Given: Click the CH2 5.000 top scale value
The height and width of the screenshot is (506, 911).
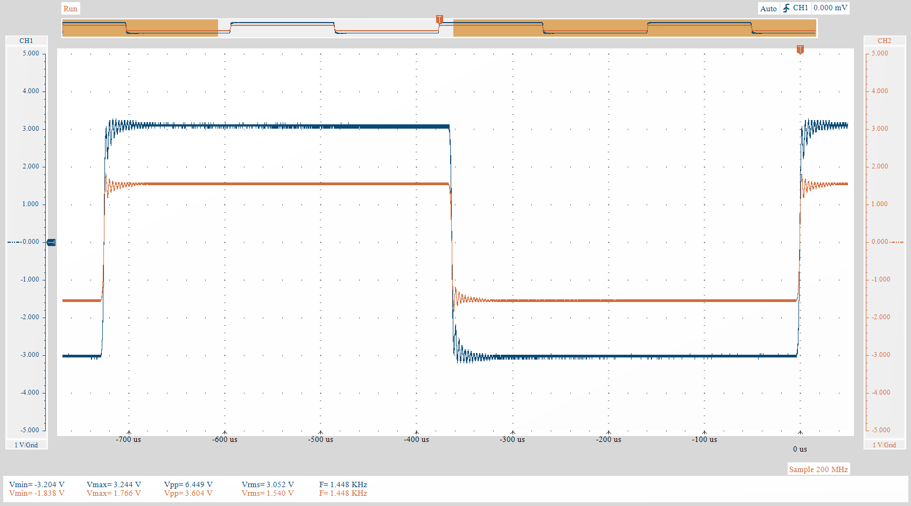Looking at the screenshot, I should [880, 53].
